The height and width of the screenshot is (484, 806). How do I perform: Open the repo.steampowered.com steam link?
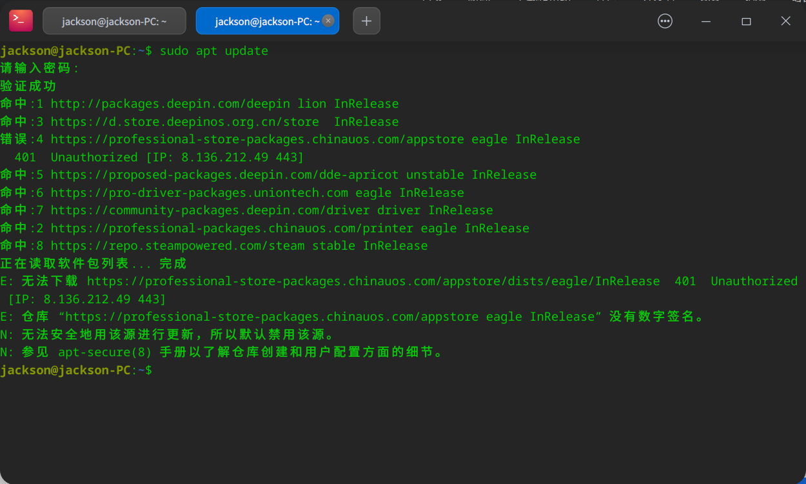point(169,245)
